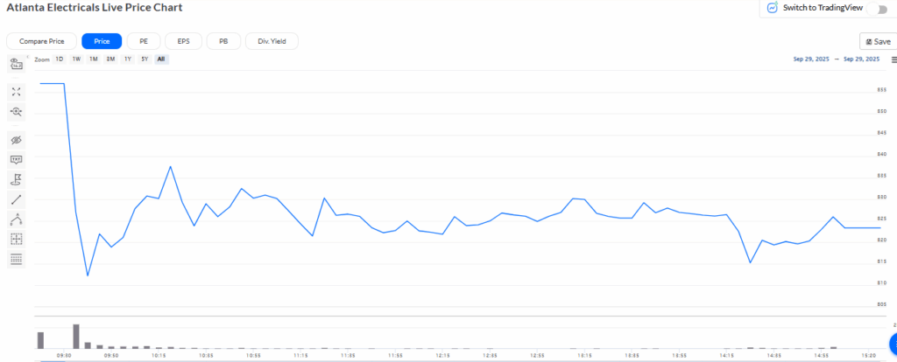The width and height of the screenshot is (897, 362).
Task: Click the fullscreen expand icon in left toolbar
Action: point(16,92)
